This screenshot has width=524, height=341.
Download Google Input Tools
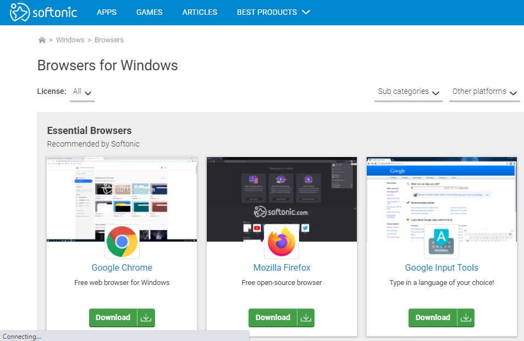coord(442,317)
